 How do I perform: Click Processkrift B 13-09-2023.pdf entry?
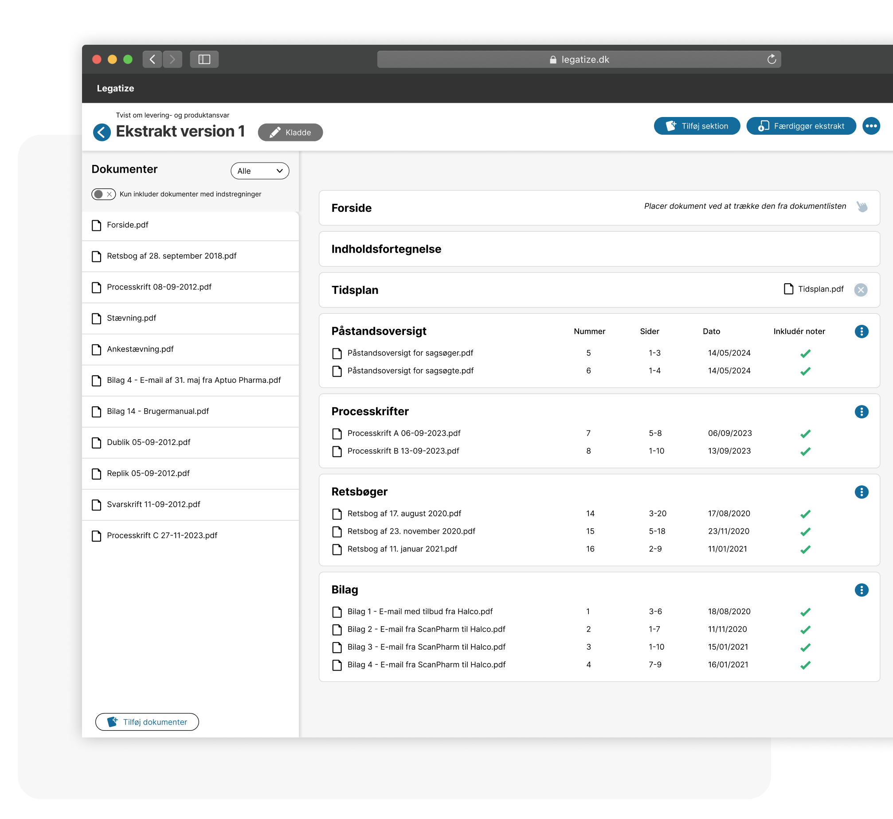pos(403,451)
